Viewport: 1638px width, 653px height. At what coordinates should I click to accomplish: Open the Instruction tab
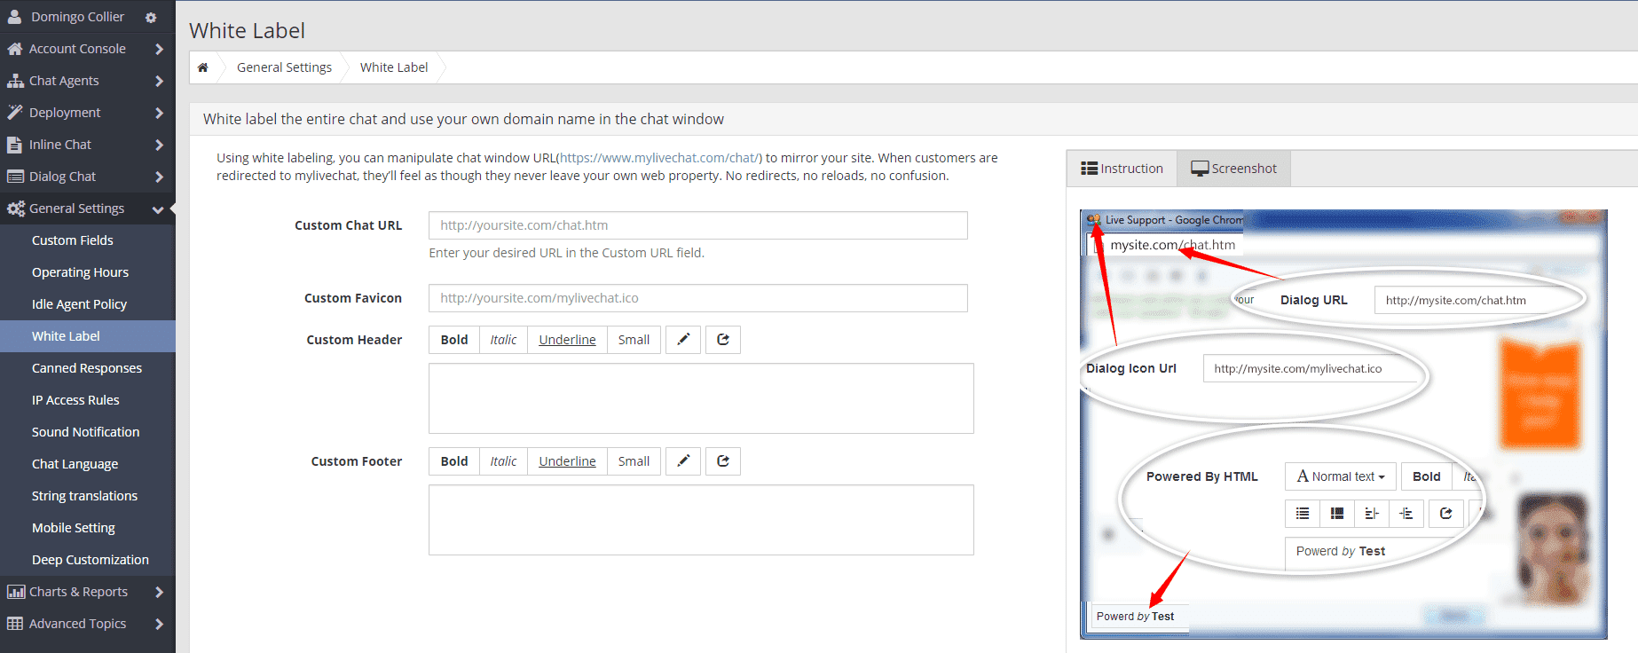[1122, 169]
